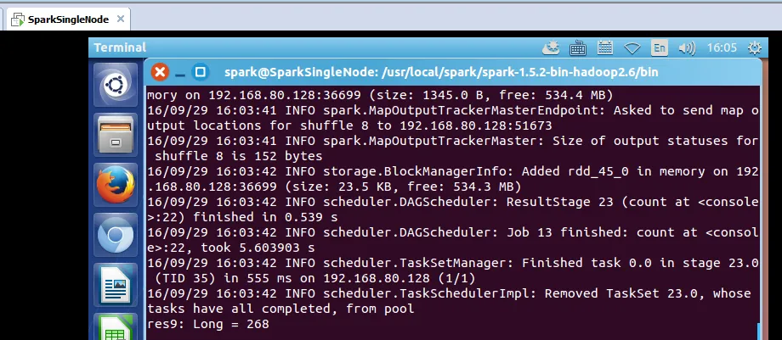The width and height of the screenshot is (782, 340).
Task: Maximize the spark terminal window
Action: click(201, 72)
